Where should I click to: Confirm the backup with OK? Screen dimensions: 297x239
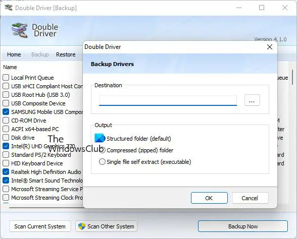point(209,198)
